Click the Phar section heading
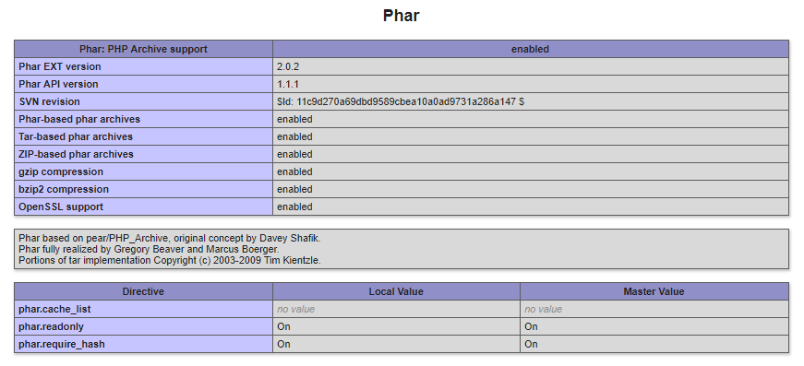804x366 pixels. point(401,16)
